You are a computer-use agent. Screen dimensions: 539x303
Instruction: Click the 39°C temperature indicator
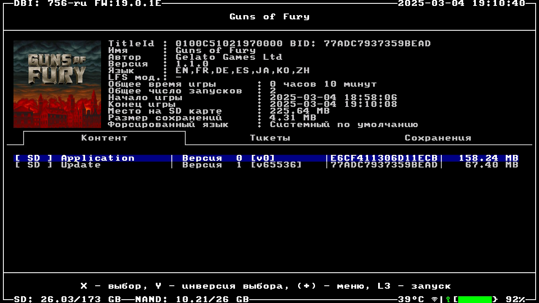click(411, 299)
